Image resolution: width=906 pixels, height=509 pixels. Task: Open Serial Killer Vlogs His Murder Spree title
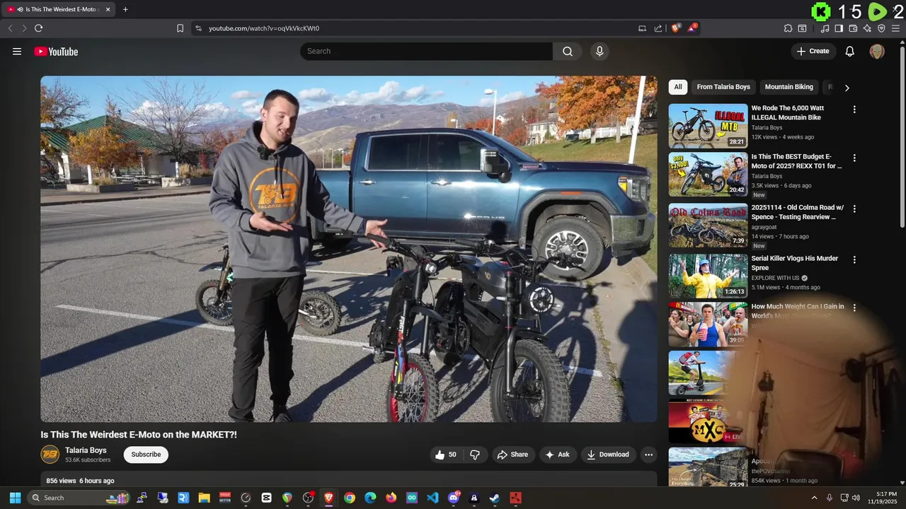794,263
